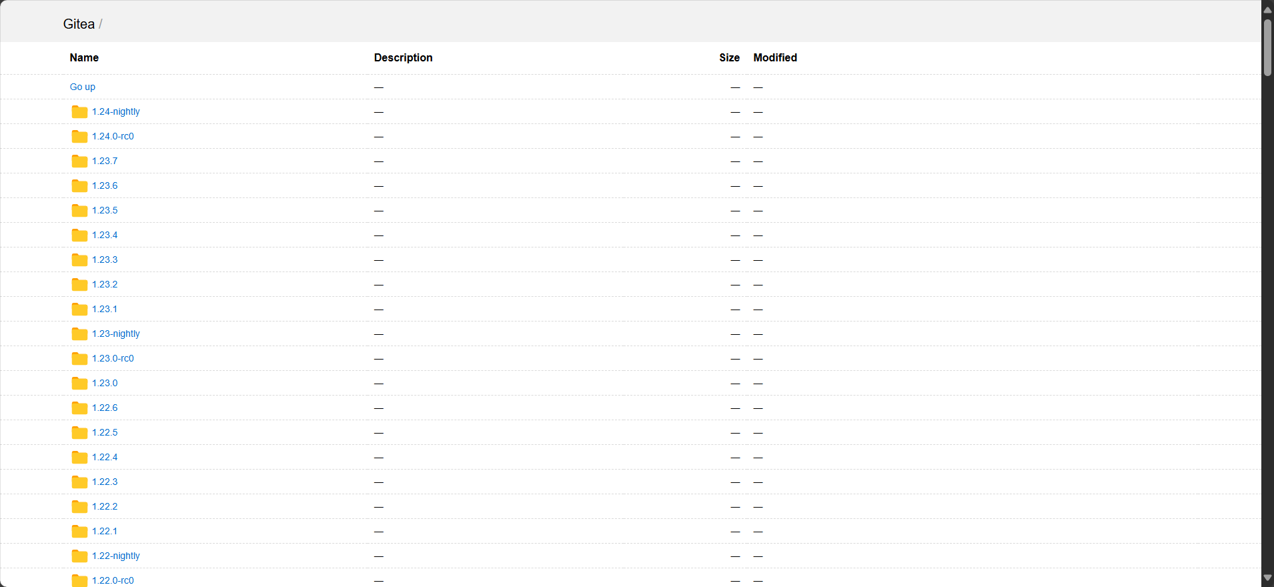Image resolution: width=1274 pixels, height=587 pixels.
Task: Open the 1.23.0-rc0 release candidate link
Action: click(x=113, y=358)
